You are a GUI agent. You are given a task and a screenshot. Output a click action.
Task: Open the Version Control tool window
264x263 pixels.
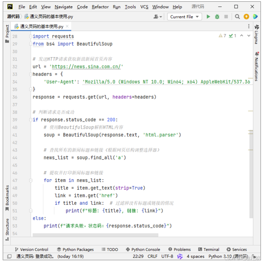31,249
